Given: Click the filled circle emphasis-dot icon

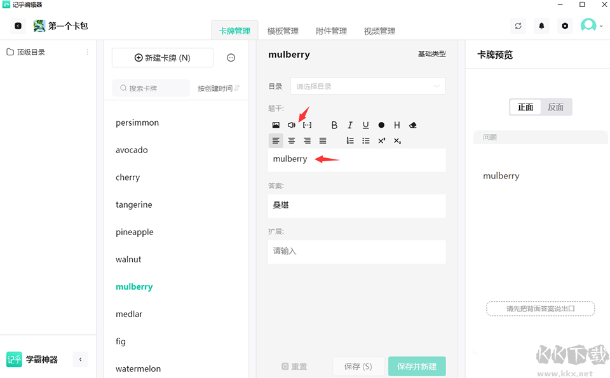Looking at the screenshot, I should [x=381, y=125].
